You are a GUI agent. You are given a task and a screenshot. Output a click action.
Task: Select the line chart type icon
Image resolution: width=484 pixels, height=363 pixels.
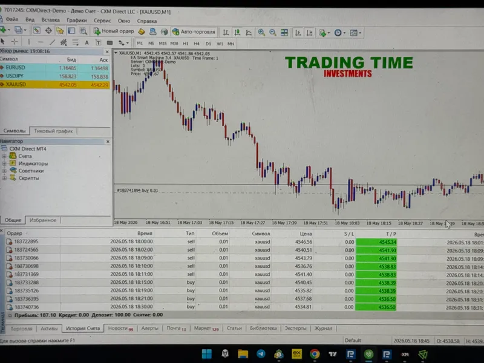click(x=249, y=33)
